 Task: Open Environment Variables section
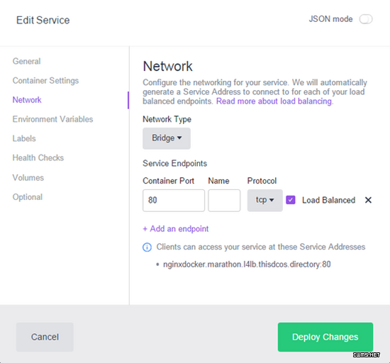pos(52,119)
